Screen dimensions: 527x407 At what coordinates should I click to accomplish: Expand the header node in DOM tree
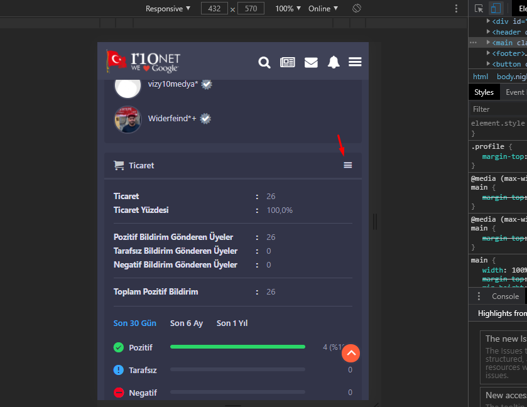point(488,31)
